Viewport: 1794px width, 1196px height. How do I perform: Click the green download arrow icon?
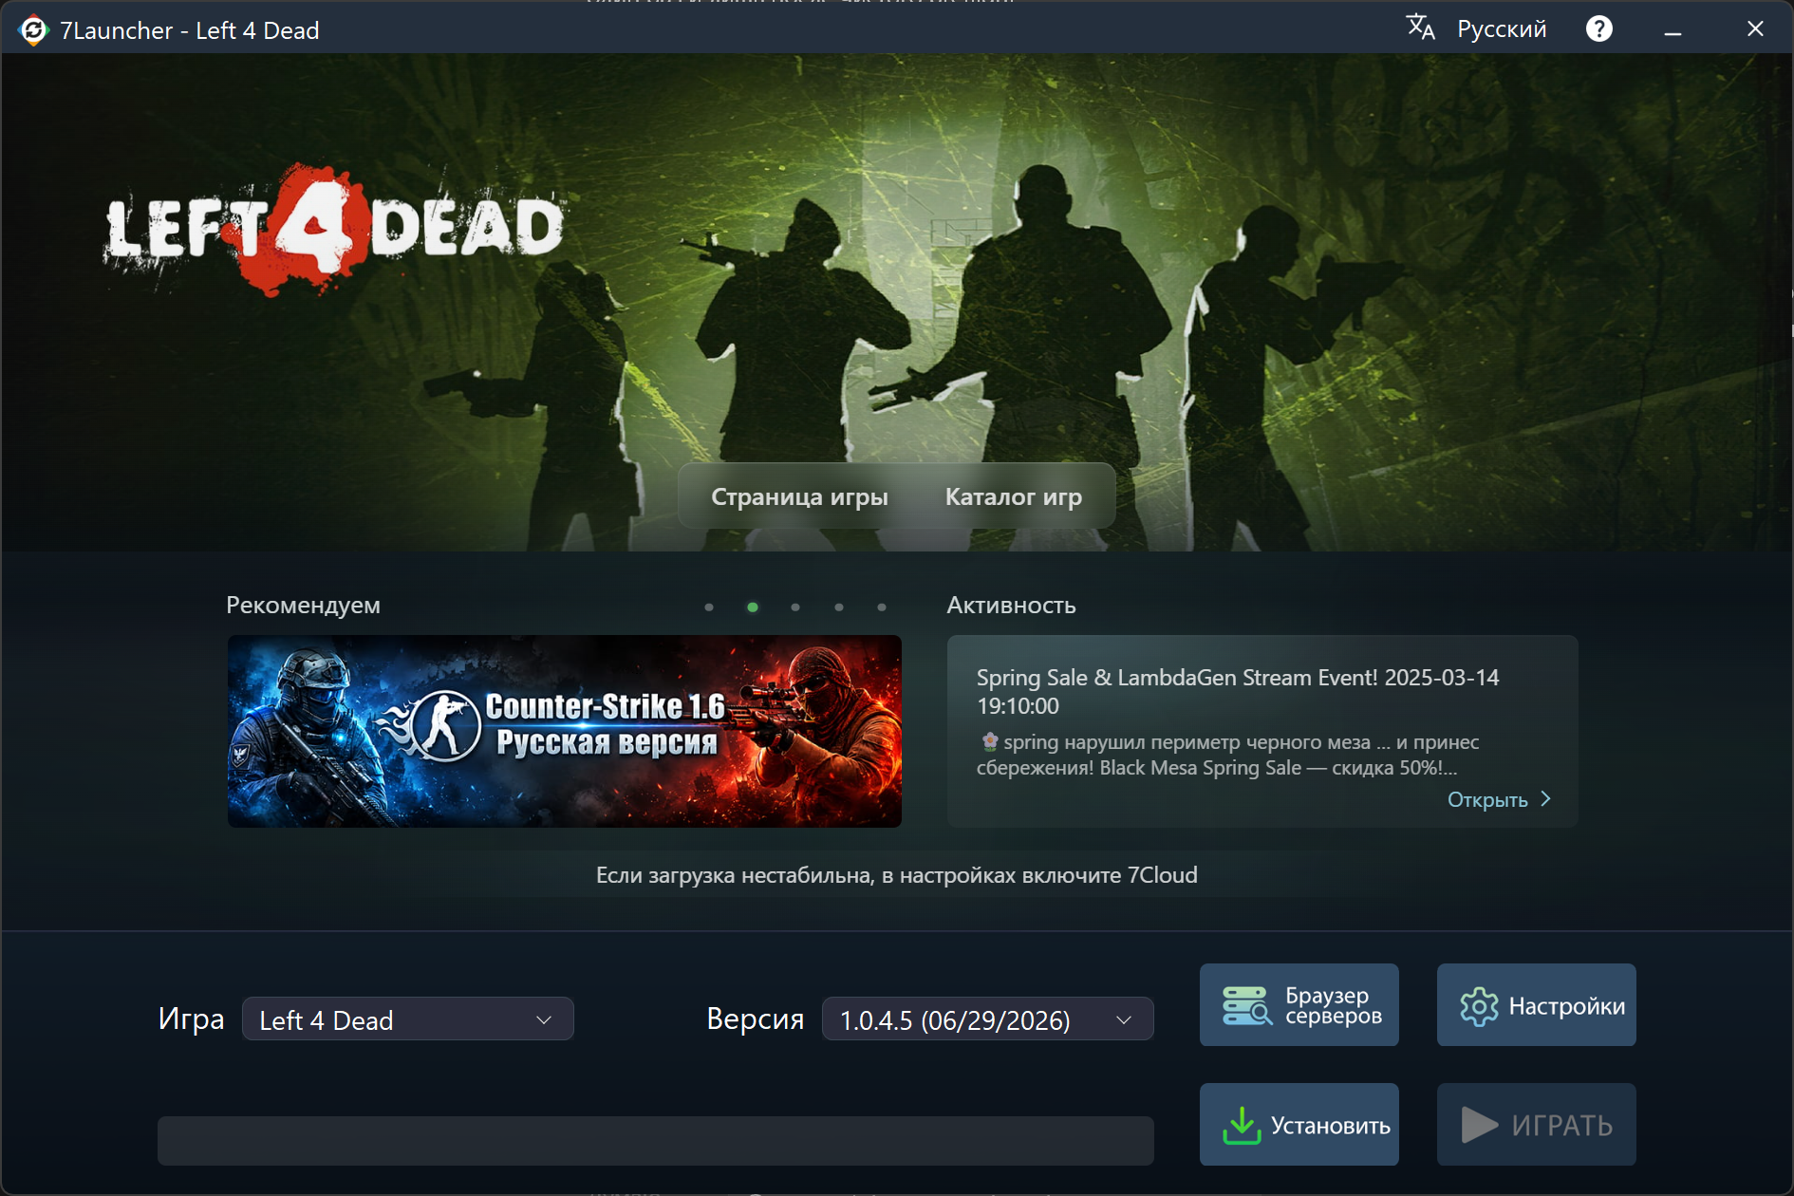(x=1242, y=1126)
